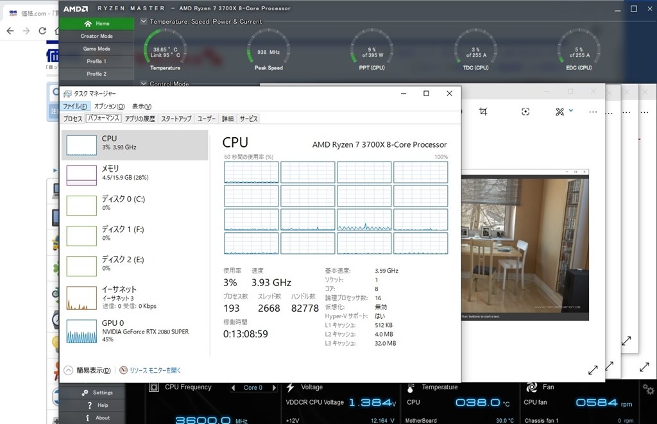Click the focus frame icon in Photos toolbar
Screen dimensions: 657x424
525,111
